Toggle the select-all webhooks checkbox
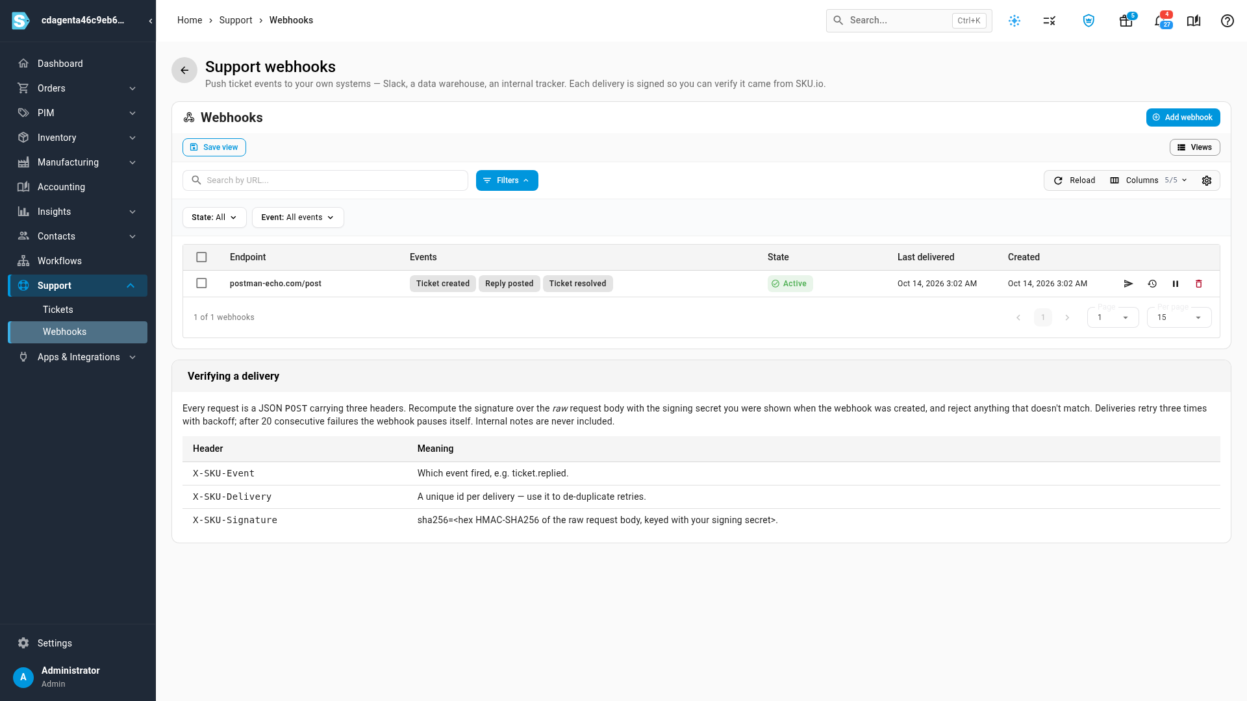 [201, 257]
